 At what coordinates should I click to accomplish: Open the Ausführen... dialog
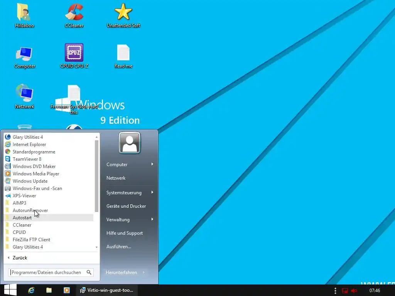119,247
